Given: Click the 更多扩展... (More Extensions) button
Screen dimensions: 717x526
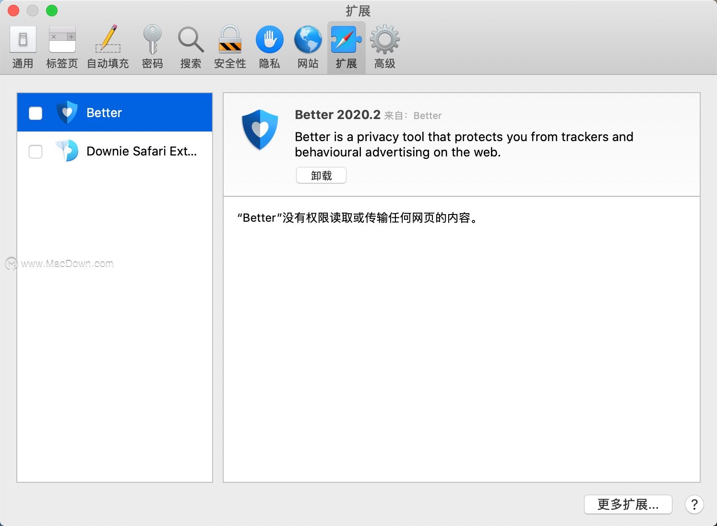Looking at the screenshot, I should tap(628, 504).
